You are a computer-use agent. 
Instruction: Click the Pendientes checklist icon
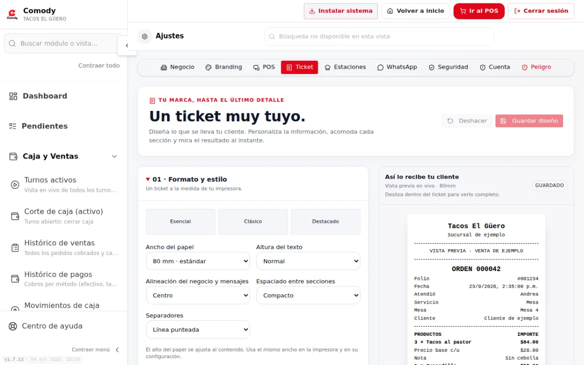[13, 126]
